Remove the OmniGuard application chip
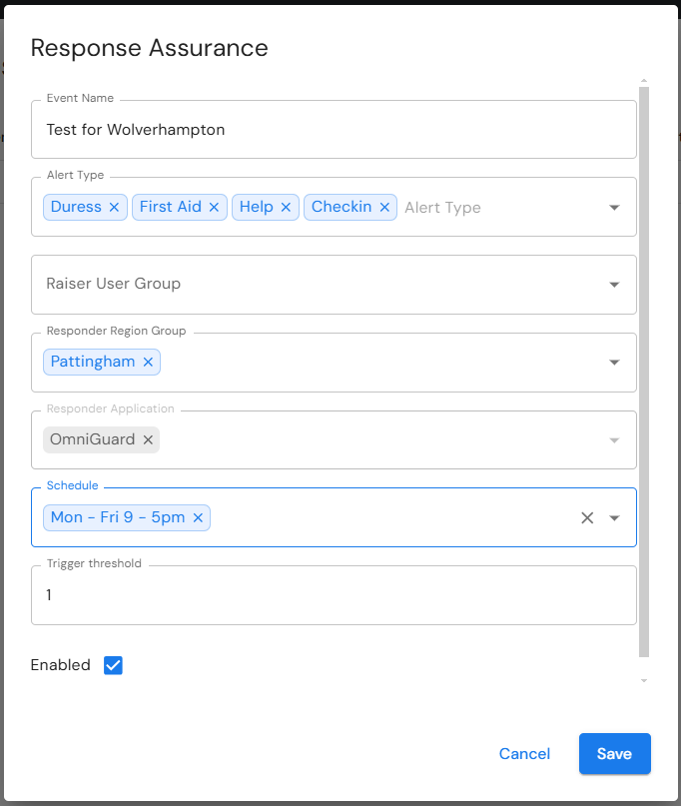The width and height of the screenshot is (681, 806). click(148, 440)
